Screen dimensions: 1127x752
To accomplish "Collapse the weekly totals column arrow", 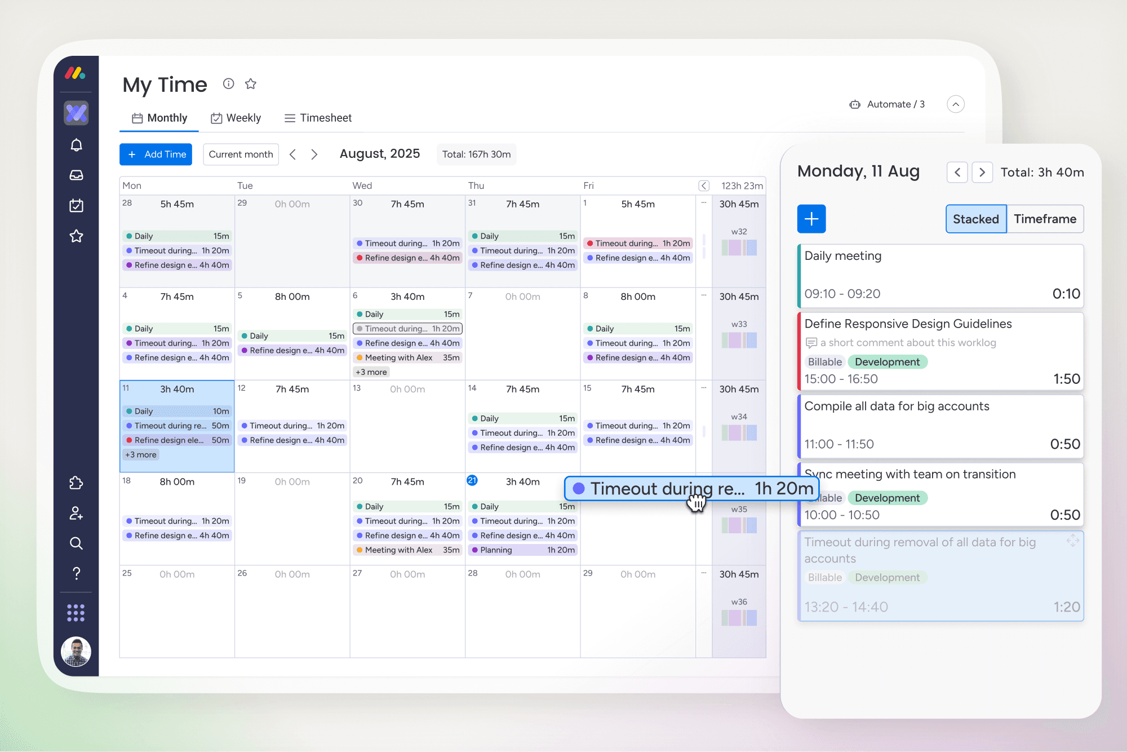I will click(704, 185).
